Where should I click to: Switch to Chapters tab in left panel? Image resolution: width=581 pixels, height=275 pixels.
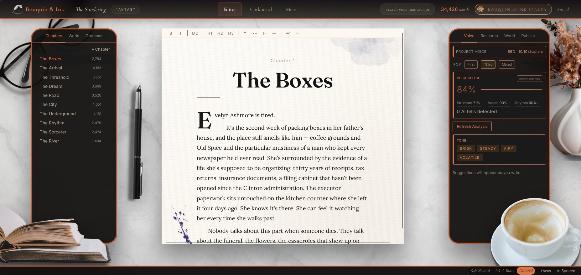pyautogui.click(x=54, y=36)
